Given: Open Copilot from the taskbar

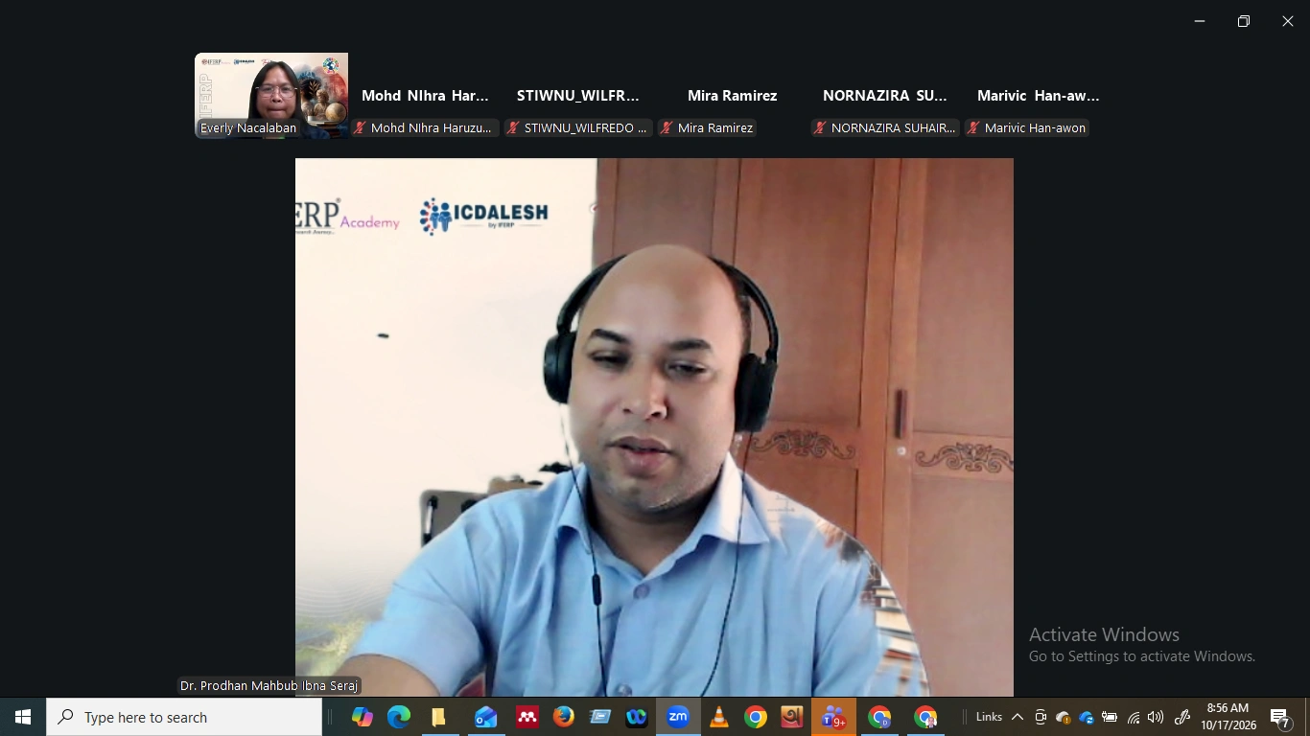Looking at the screenshot, I should (363, 717).
